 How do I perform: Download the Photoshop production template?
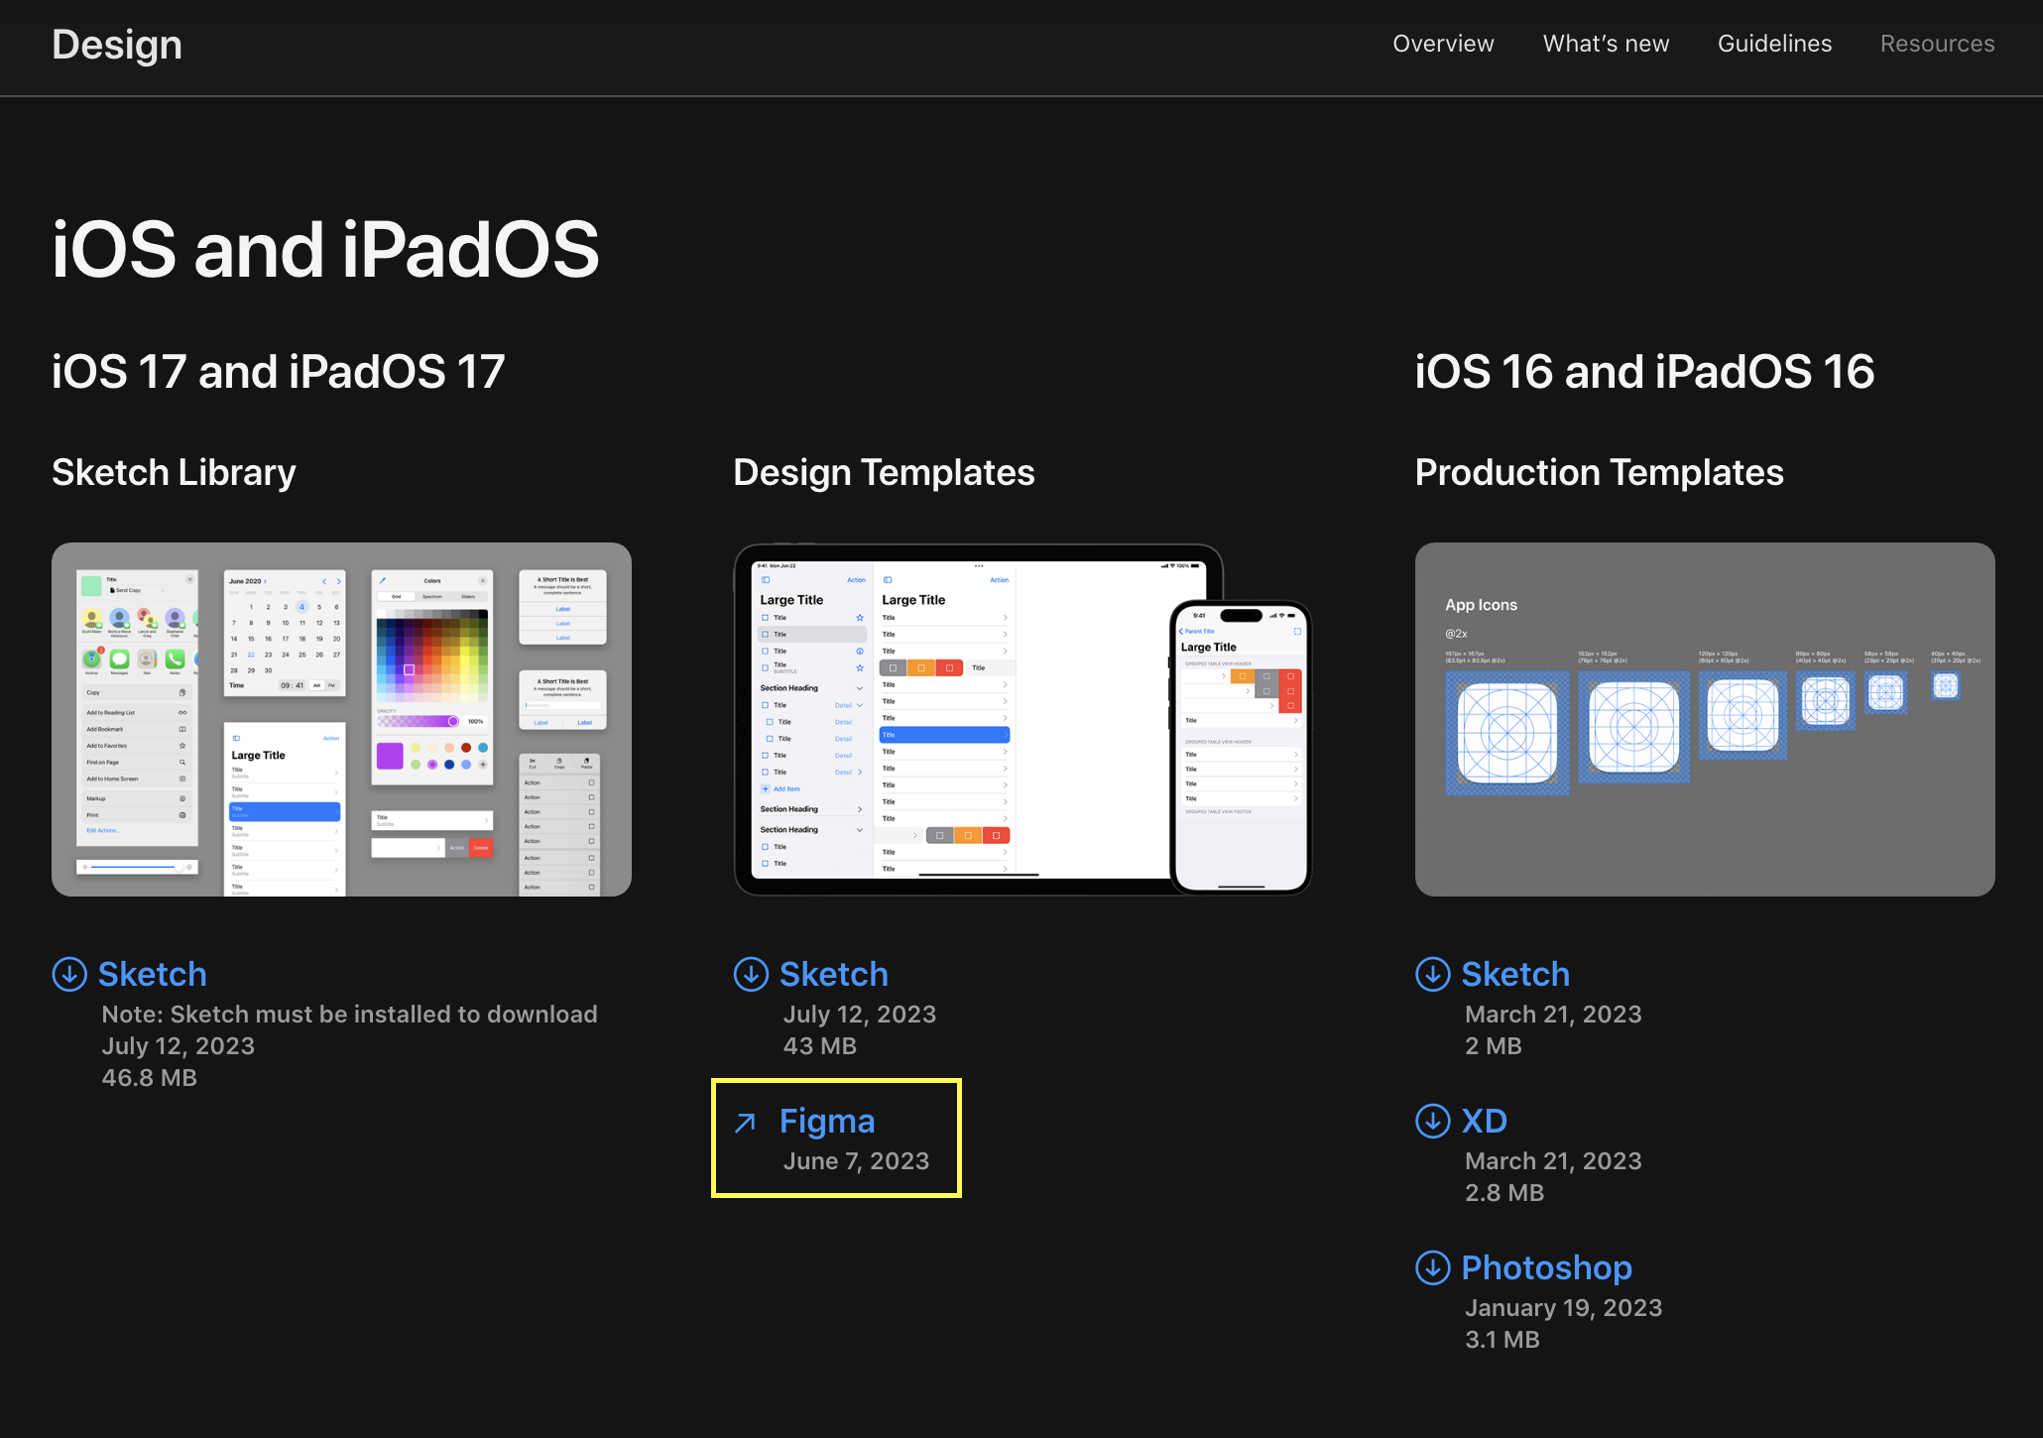click(1545, 1267)
